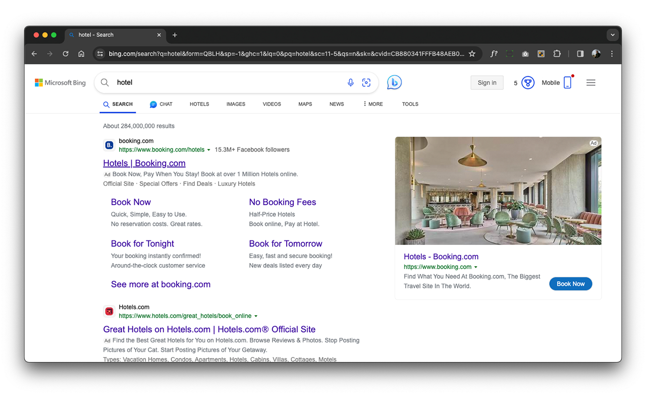Open Microsoft Rewards via the trophy icon

pyautogui.click(x=528, y=82)
